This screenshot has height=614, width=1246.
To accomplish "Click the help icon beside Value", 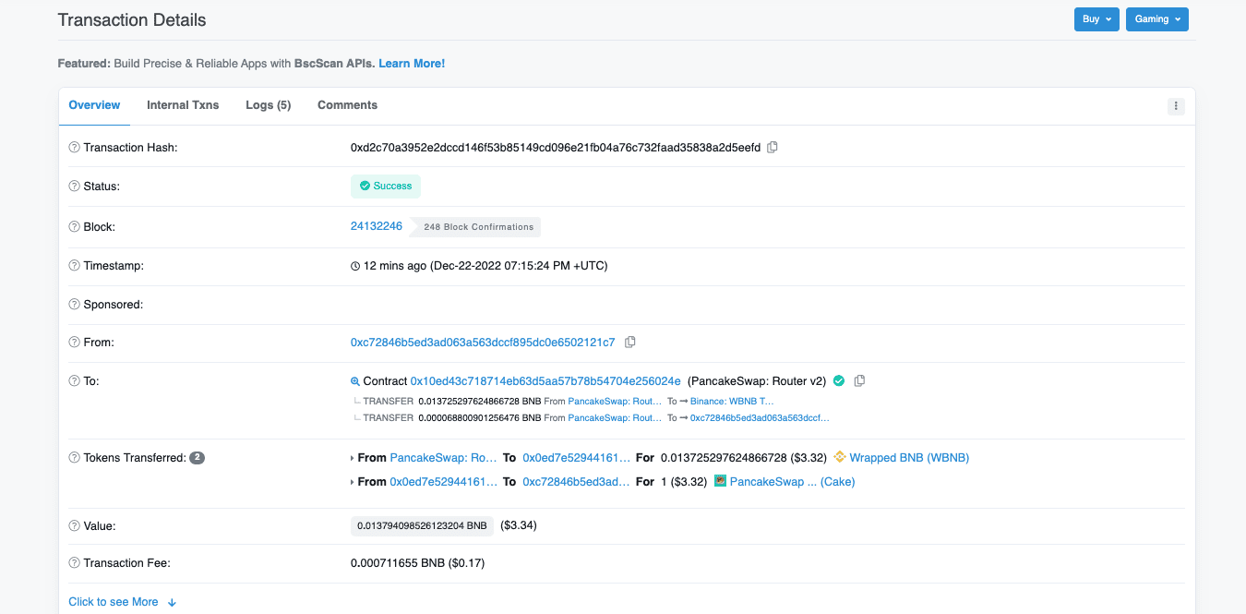I will [x=75, y=526].
